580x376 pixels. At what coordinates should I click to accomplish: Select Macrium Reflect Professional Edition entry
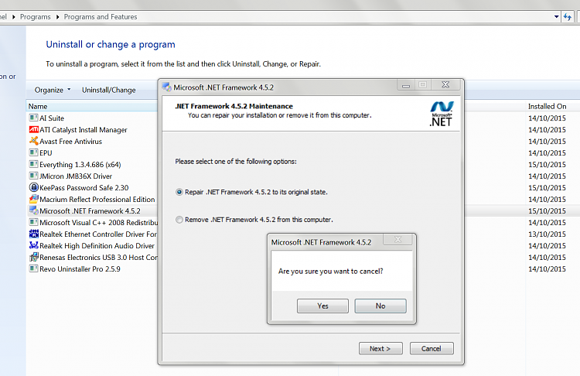97,199
